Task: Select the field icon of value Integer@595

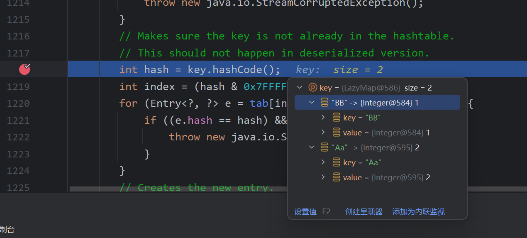Action: click(x=337, y=177)
